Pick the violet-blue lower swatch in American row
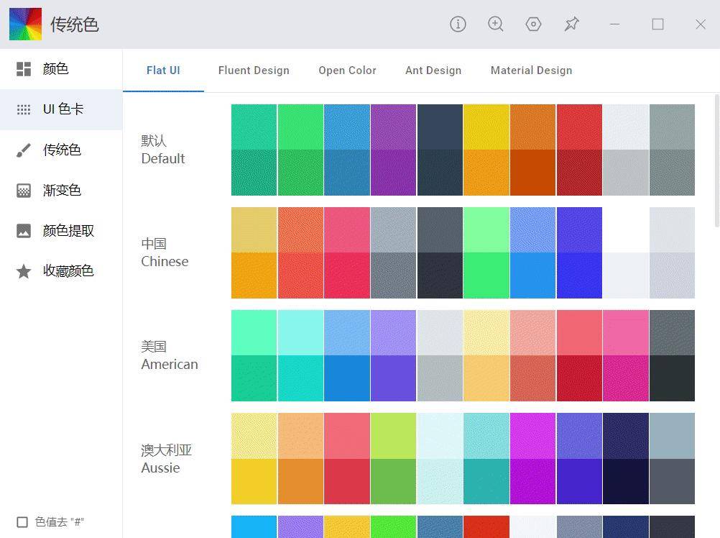The height and width of the screenshot is (538, 720). click(x=394, y=378)
